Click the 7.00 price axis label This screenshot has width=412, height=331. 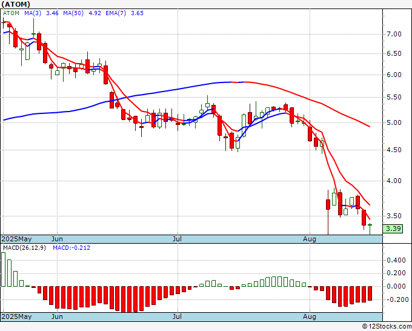coord(394,34)
